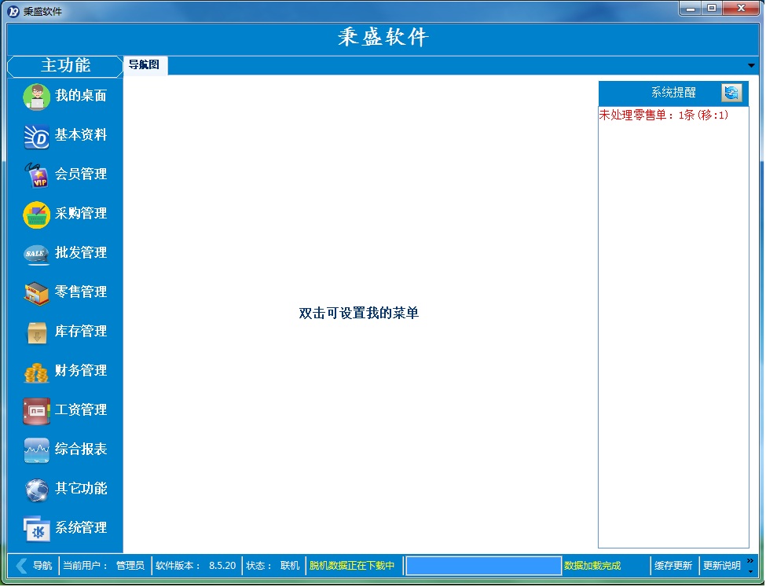Open 综合报表 menu label

click(x=81, y=449)
